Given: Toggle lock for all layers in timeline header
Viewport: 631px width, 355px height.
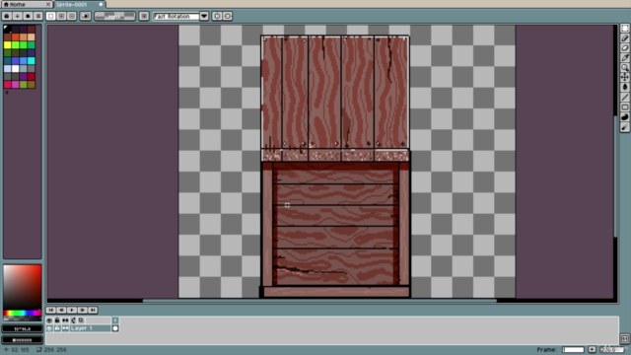Looking at the screenshot, I should pos(57,320).
